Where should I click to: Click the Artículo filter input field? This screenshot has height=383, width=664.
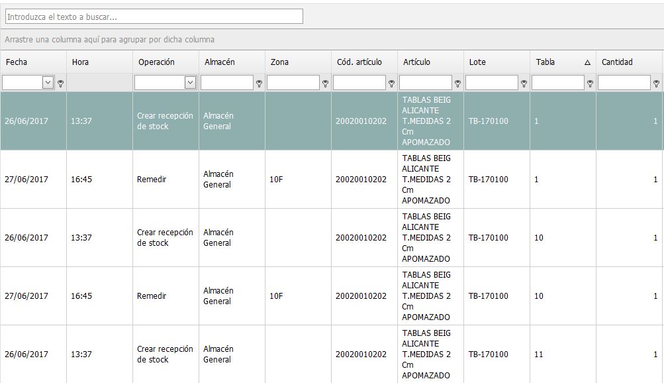426,83
